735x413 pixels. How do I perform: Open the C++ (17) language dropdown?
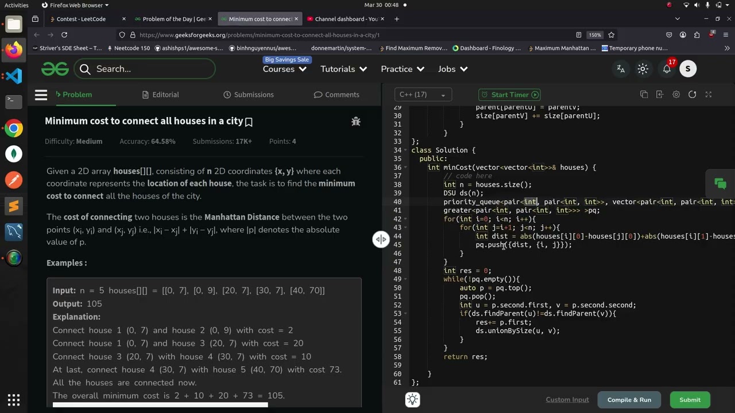coord(423,95)
